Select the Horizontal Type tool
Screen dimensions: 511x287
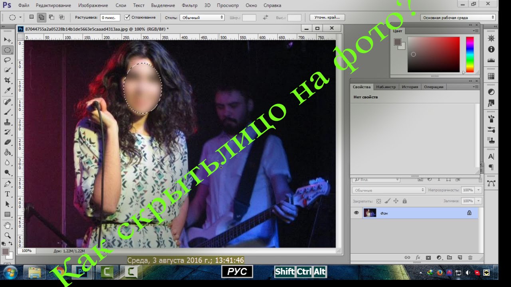tap(7, 194)
